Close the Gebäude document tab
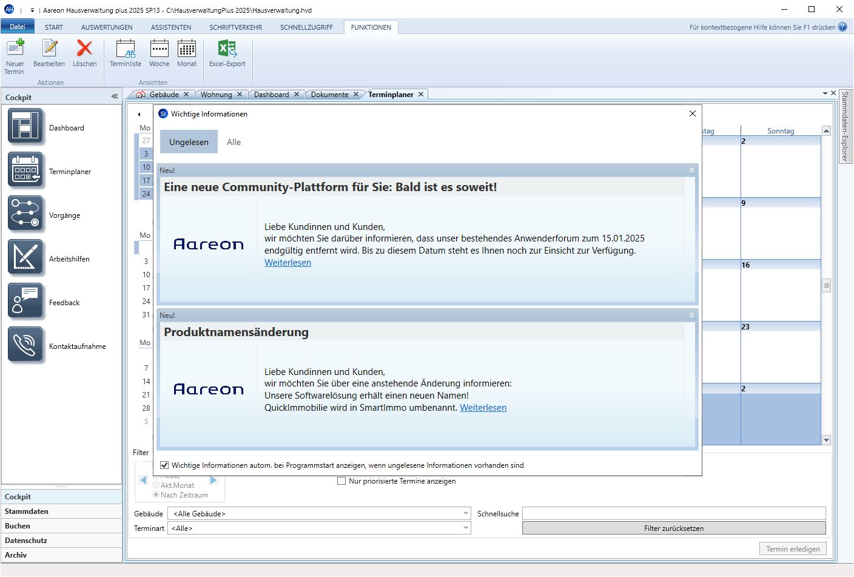 point(186,94)
